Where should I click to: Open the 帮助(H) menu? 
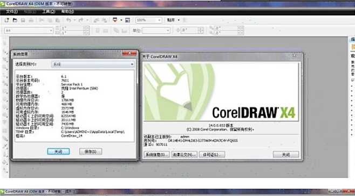pyautogui.click(x=67, y=11)
